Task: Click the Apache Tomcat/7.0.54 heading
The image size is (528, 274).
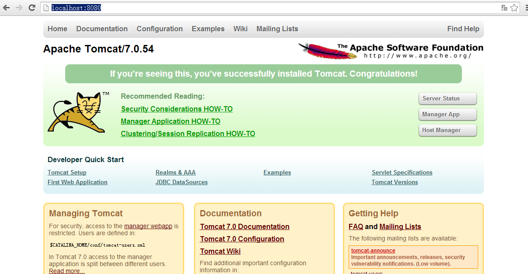Action: coord(98,49)
